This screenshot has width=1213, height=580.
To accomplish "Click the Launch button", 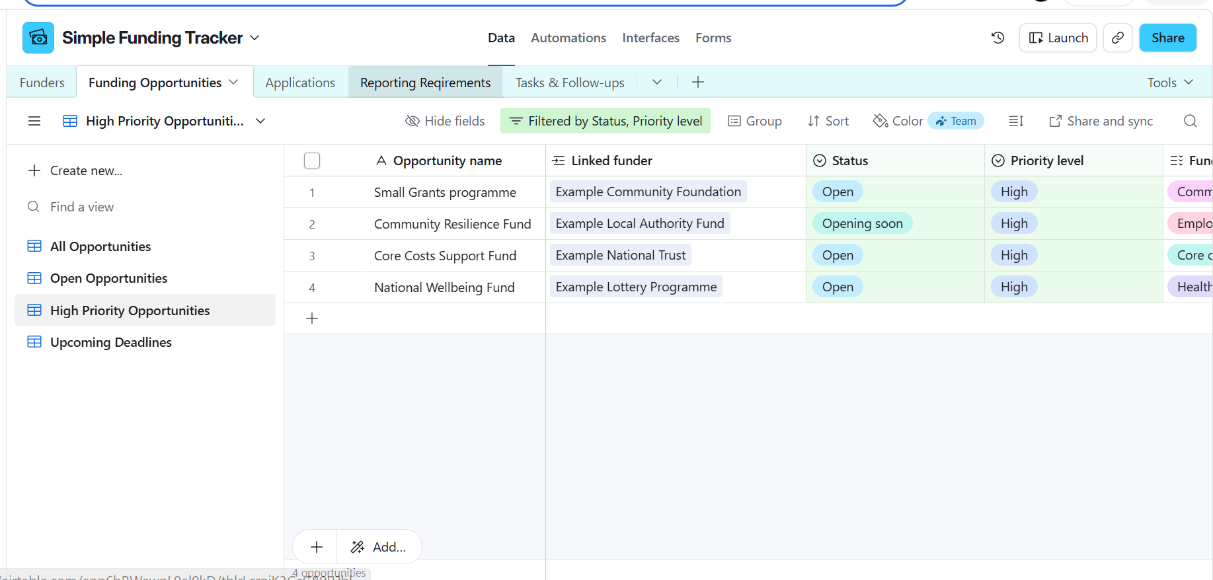I will tap(1058, 38).
